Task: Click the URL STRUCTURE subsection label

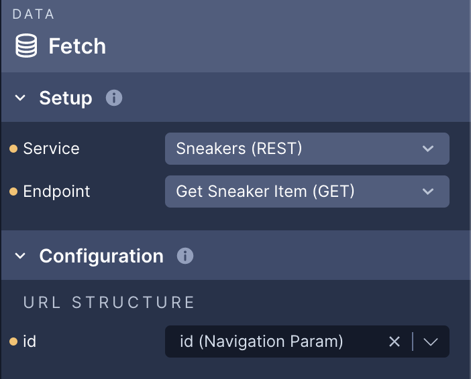Action: [109, 302]
